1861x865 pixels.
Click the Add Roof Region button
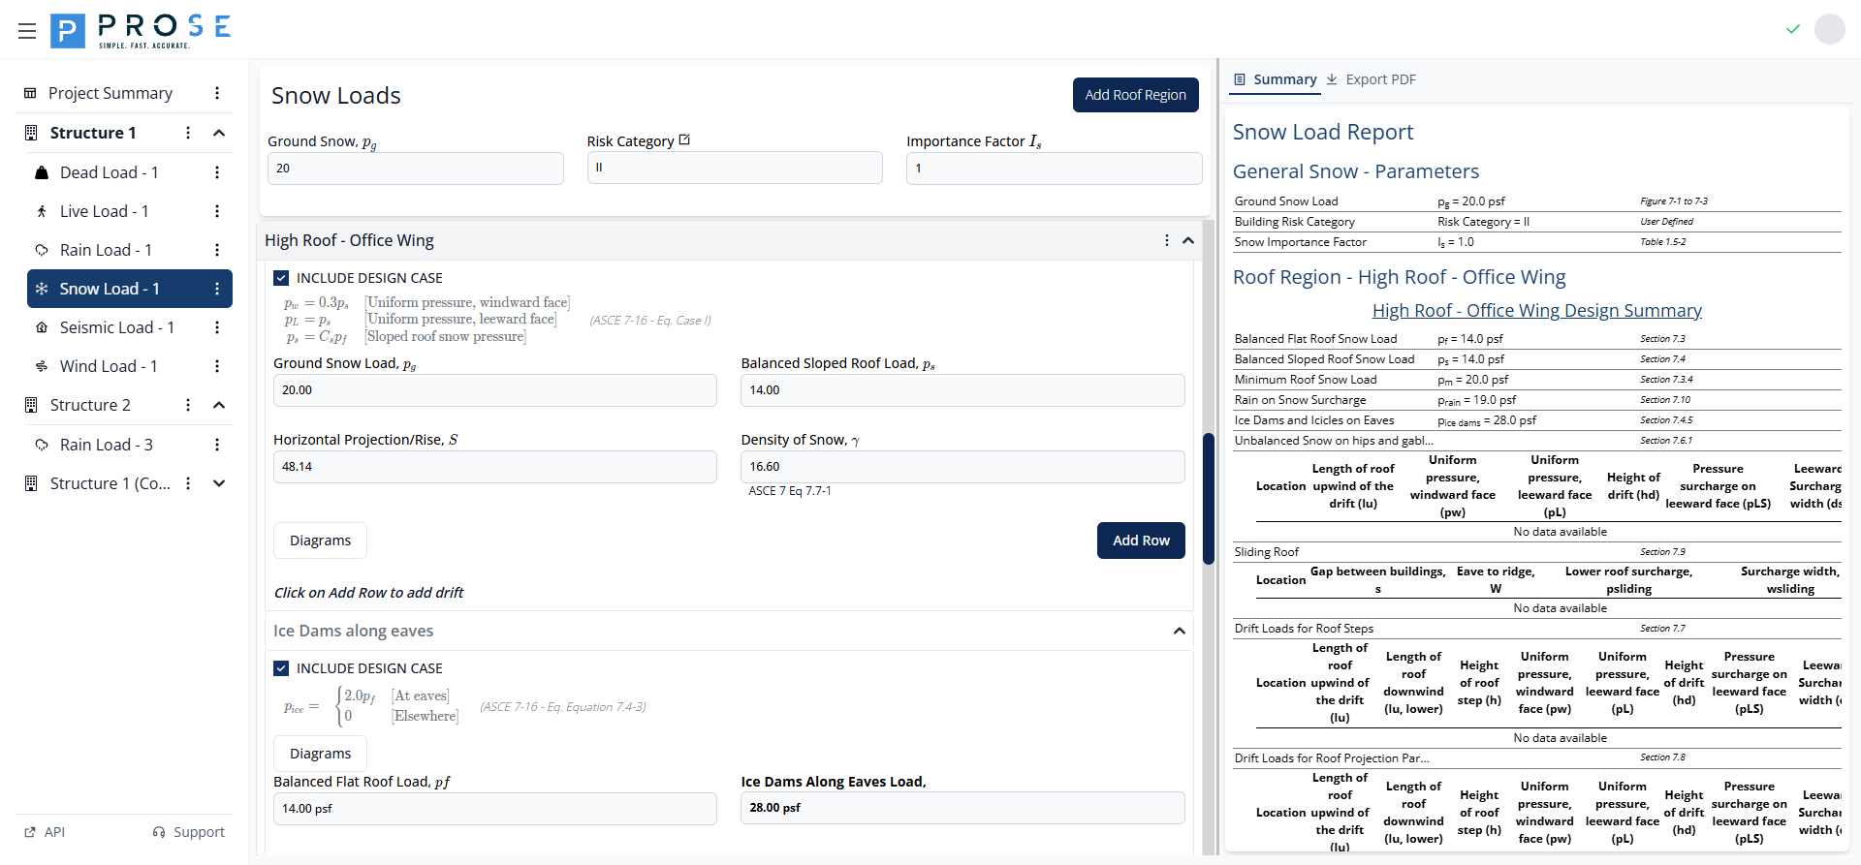pos(1135,95)
